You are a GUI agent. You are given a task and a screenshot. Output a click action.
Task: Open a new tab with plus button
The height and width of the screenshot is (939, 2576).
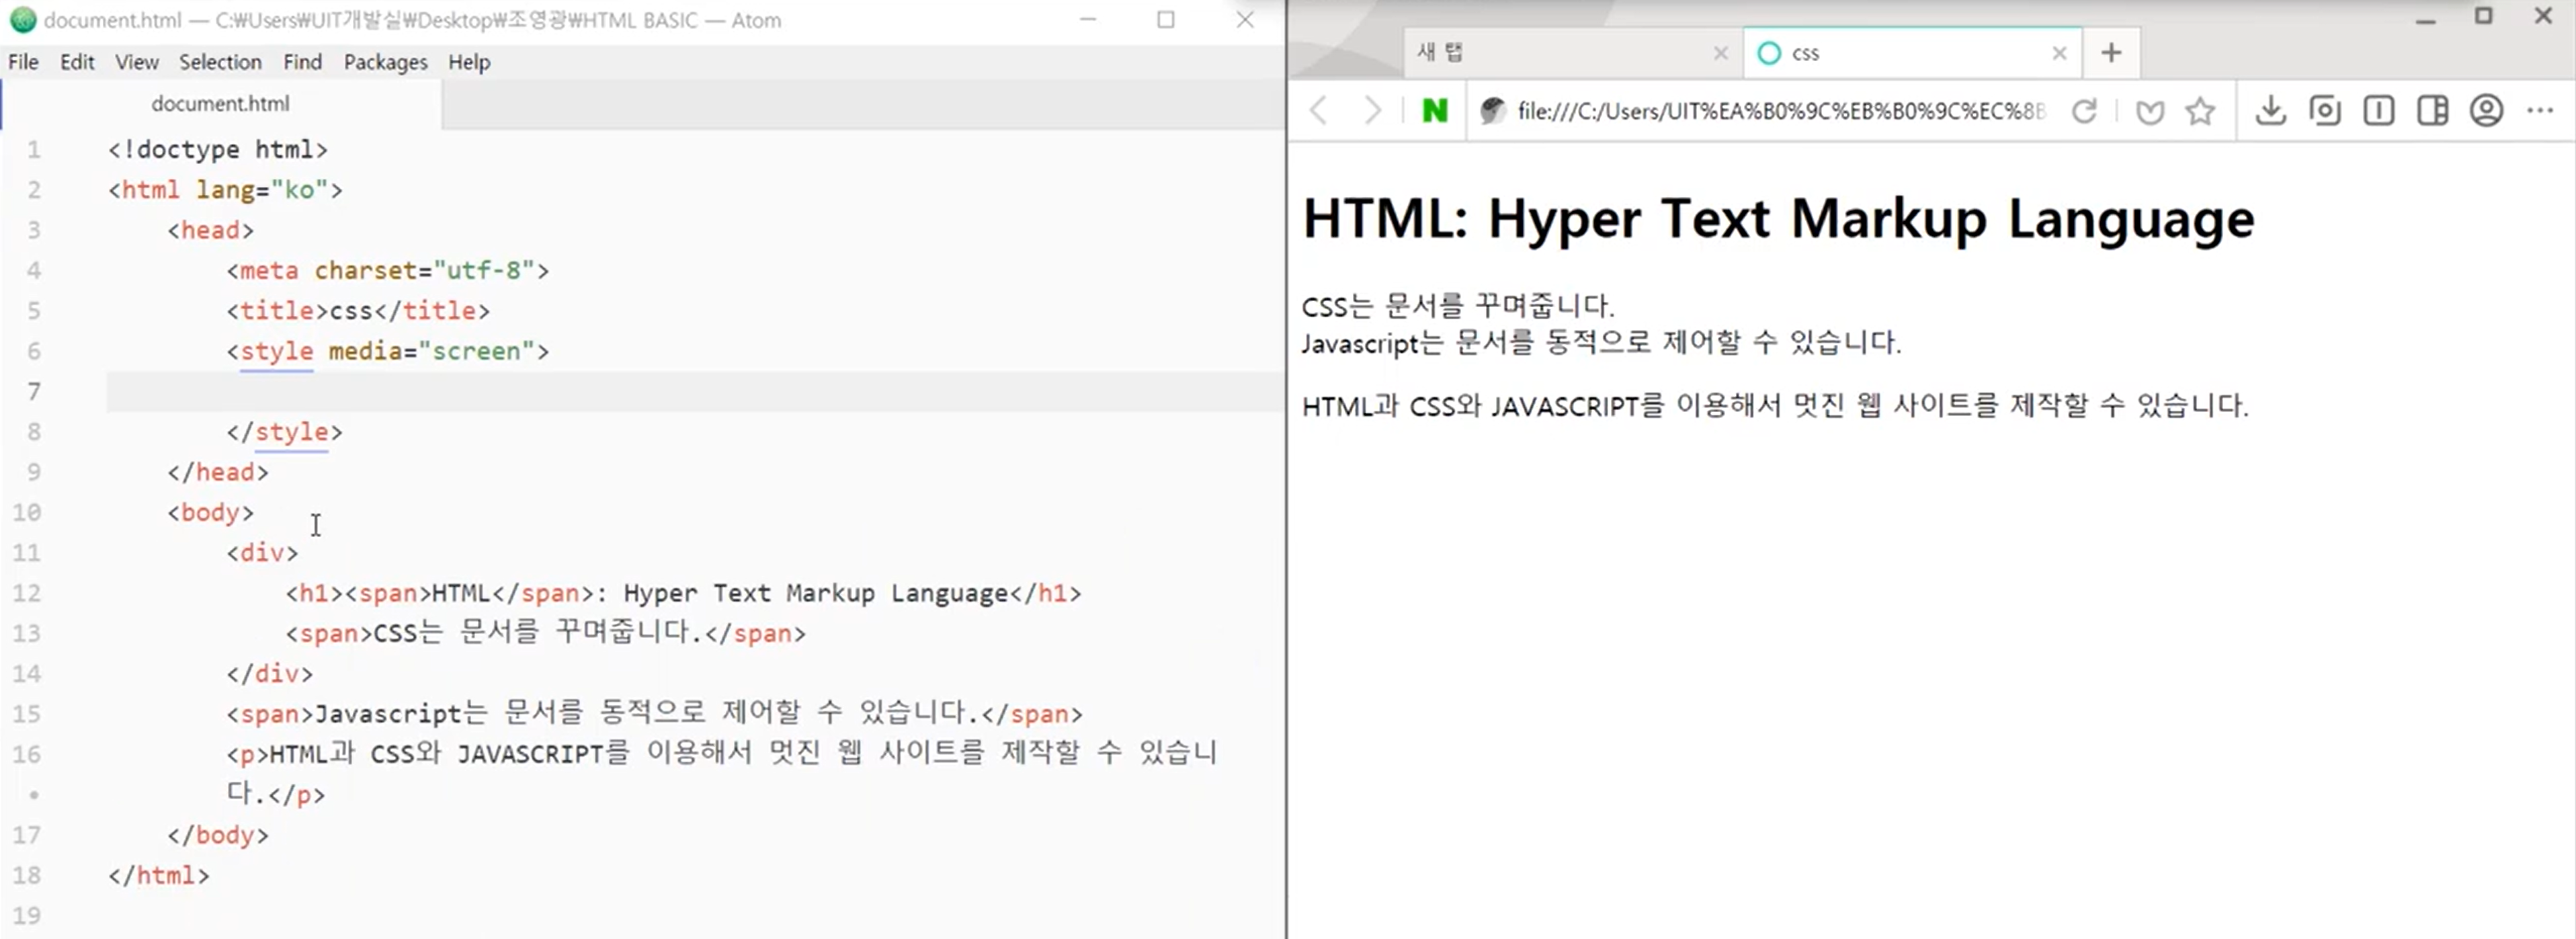click(x=2111, y=53)
